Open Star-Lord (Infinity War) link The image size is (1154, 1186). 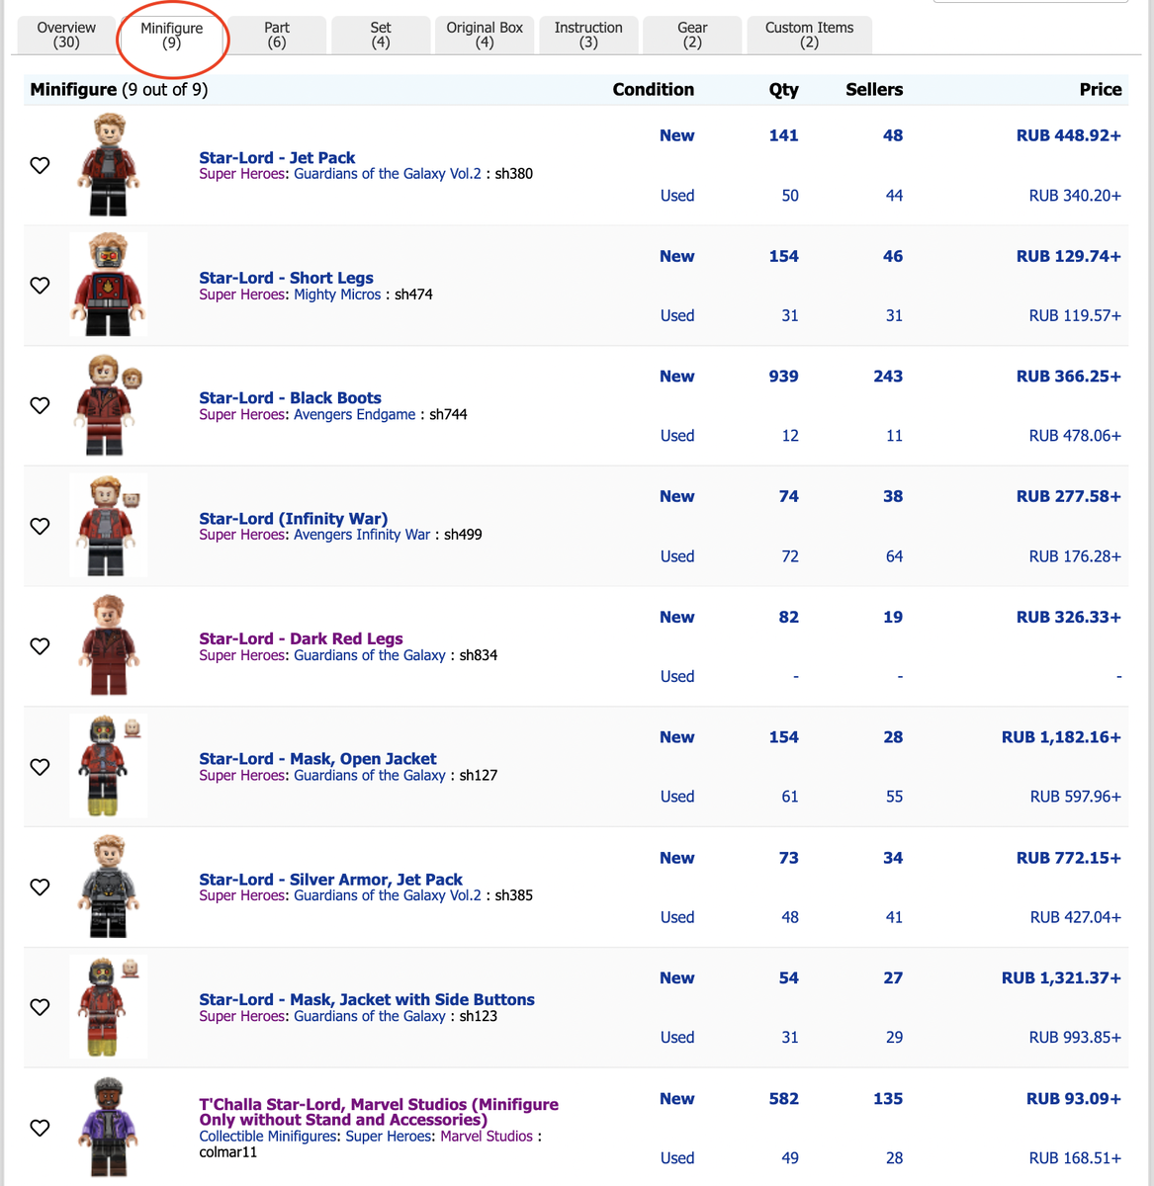293,518
